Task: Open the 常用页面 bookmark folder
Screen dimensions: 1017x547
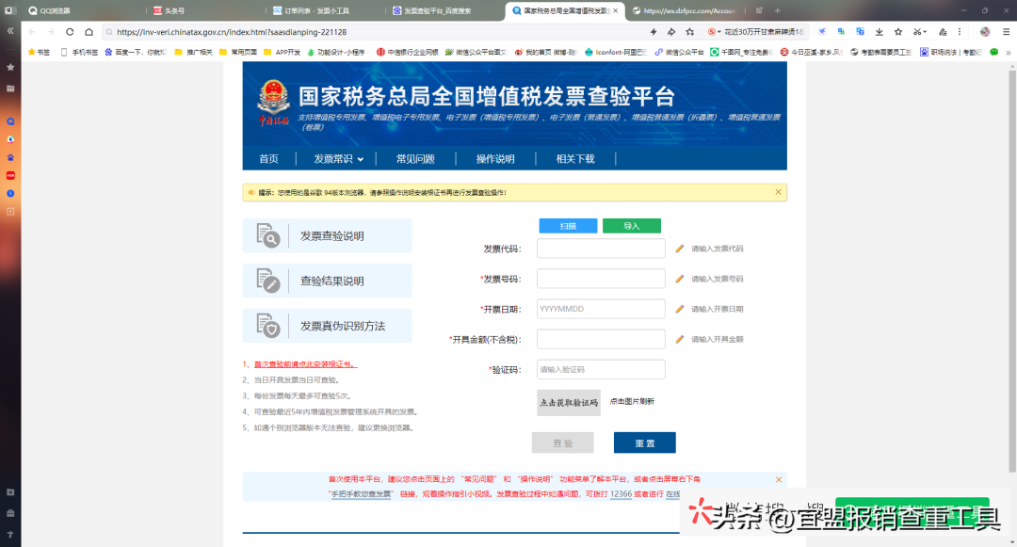Action: (x=238, y=53)
